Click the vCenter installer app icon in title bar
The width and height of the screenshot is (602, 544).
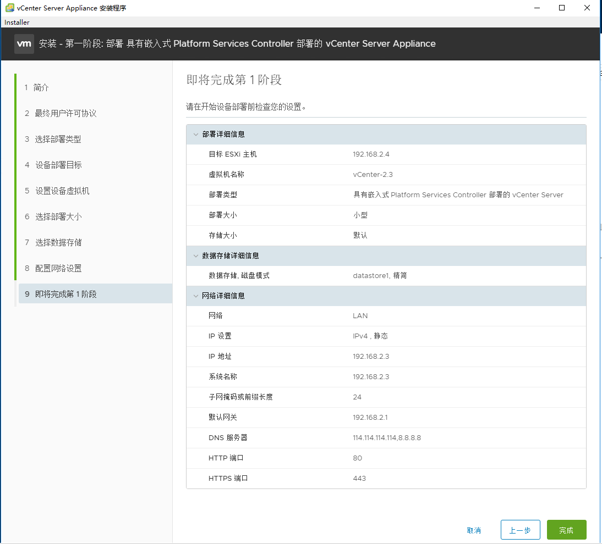[x=9, y=8]
